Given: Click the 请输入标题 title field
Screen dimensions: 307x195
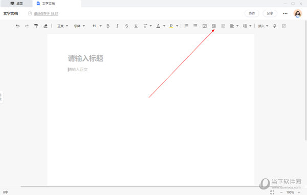Looking at the screenshot, I should 85,58.
